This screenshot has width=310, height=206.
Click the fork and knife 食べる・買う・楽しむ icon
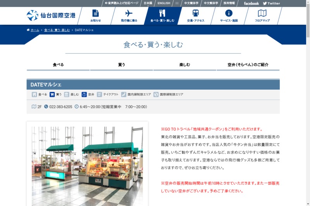162,13
